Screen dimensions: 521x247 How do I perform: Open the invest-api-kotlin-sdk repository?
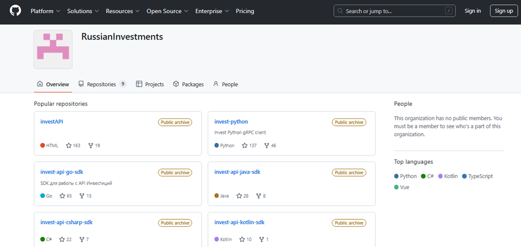240,222
